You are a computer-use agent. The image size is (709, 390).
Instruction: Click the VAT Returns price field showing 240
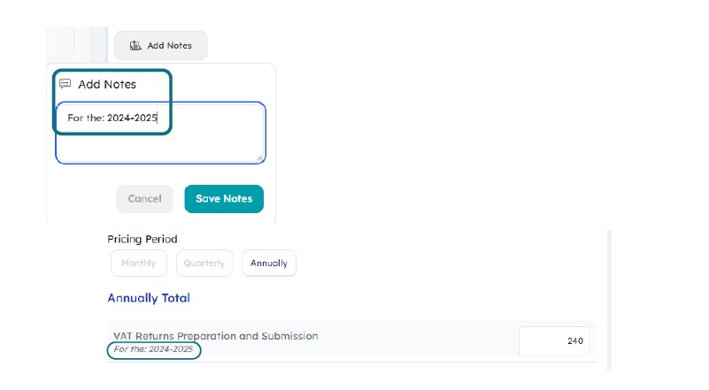554,340
